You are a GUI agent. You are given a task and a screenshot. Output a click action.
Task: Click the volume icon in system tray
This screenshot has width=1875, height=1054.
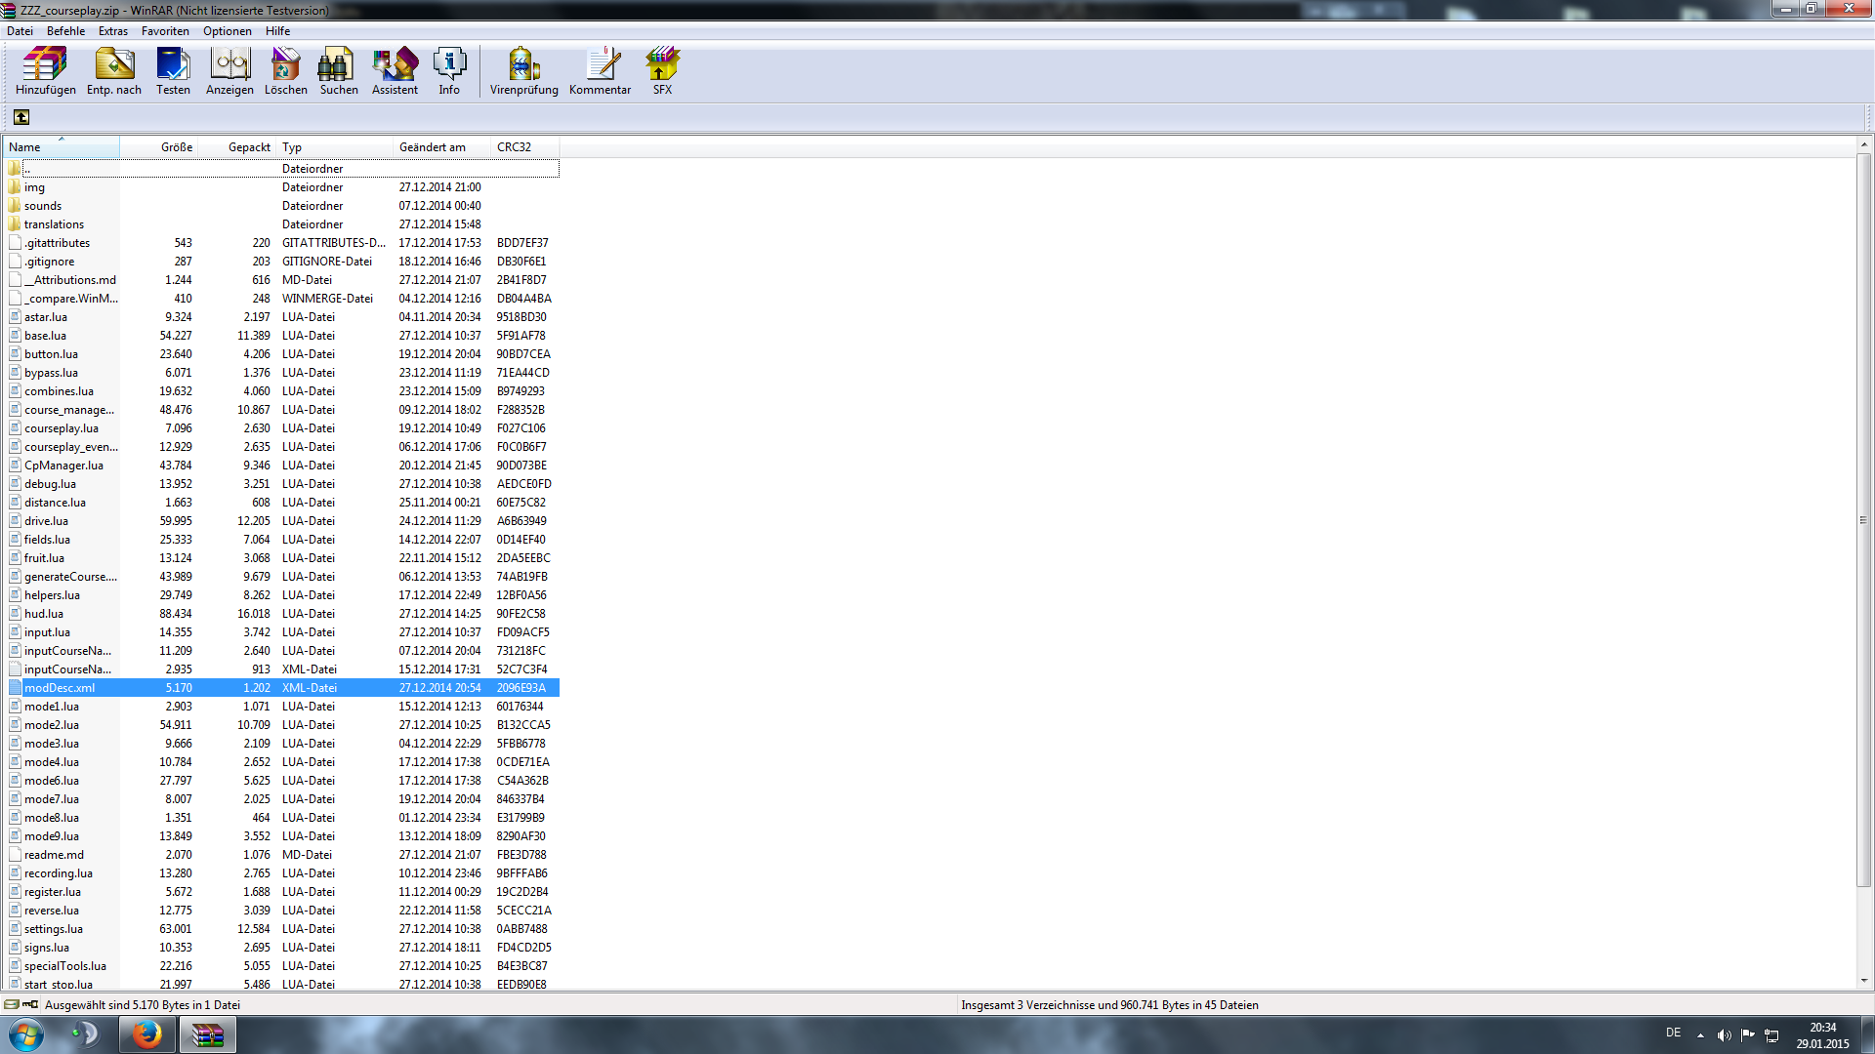point(1724,1035)
